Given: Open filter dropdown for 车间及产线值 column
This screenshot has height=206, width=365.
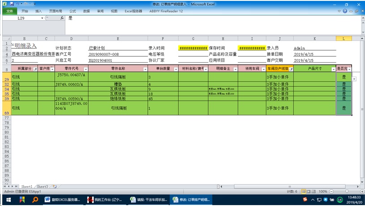Looking at the screenshot, I should [290, 69].
